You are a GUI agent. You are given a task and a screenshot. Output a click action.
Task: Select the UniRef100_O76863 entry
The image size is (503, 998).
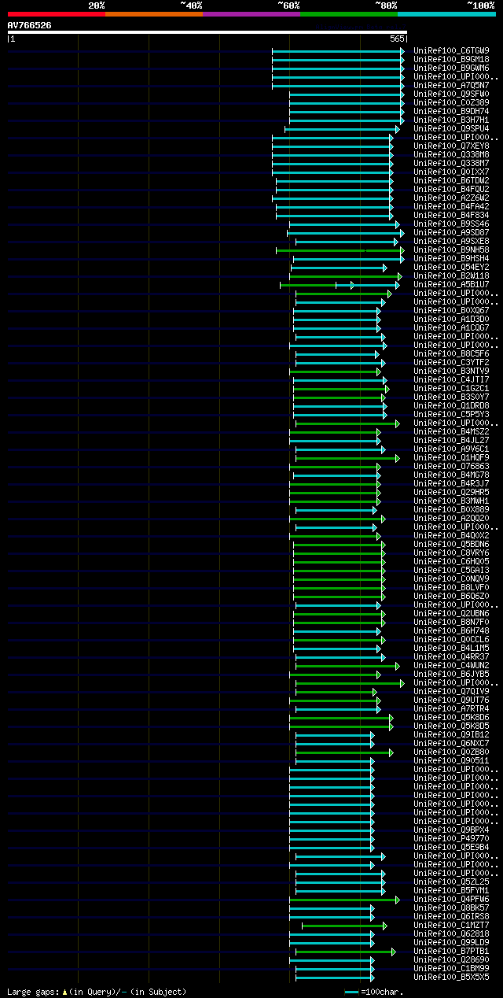point(451,466)
